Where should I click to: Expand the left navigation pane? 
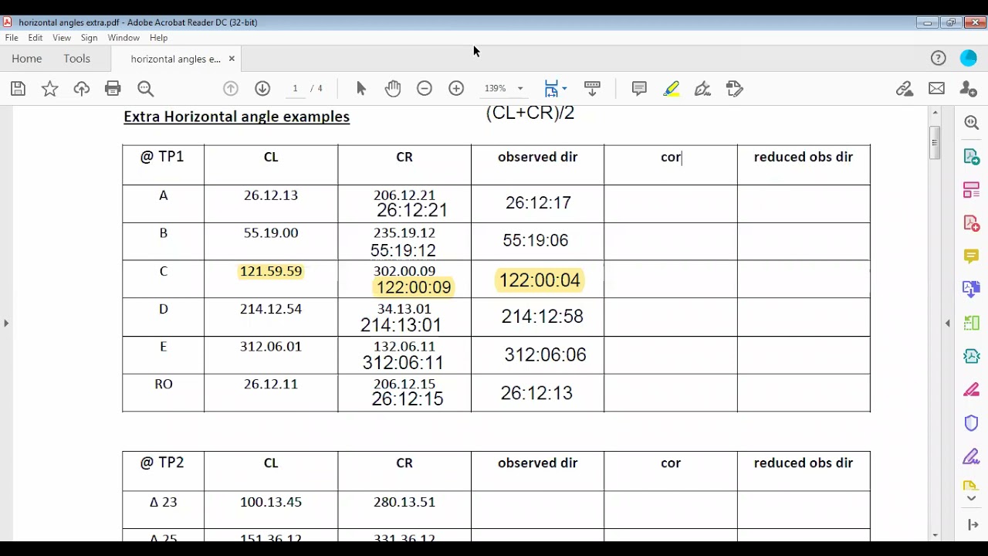[6, 323]
